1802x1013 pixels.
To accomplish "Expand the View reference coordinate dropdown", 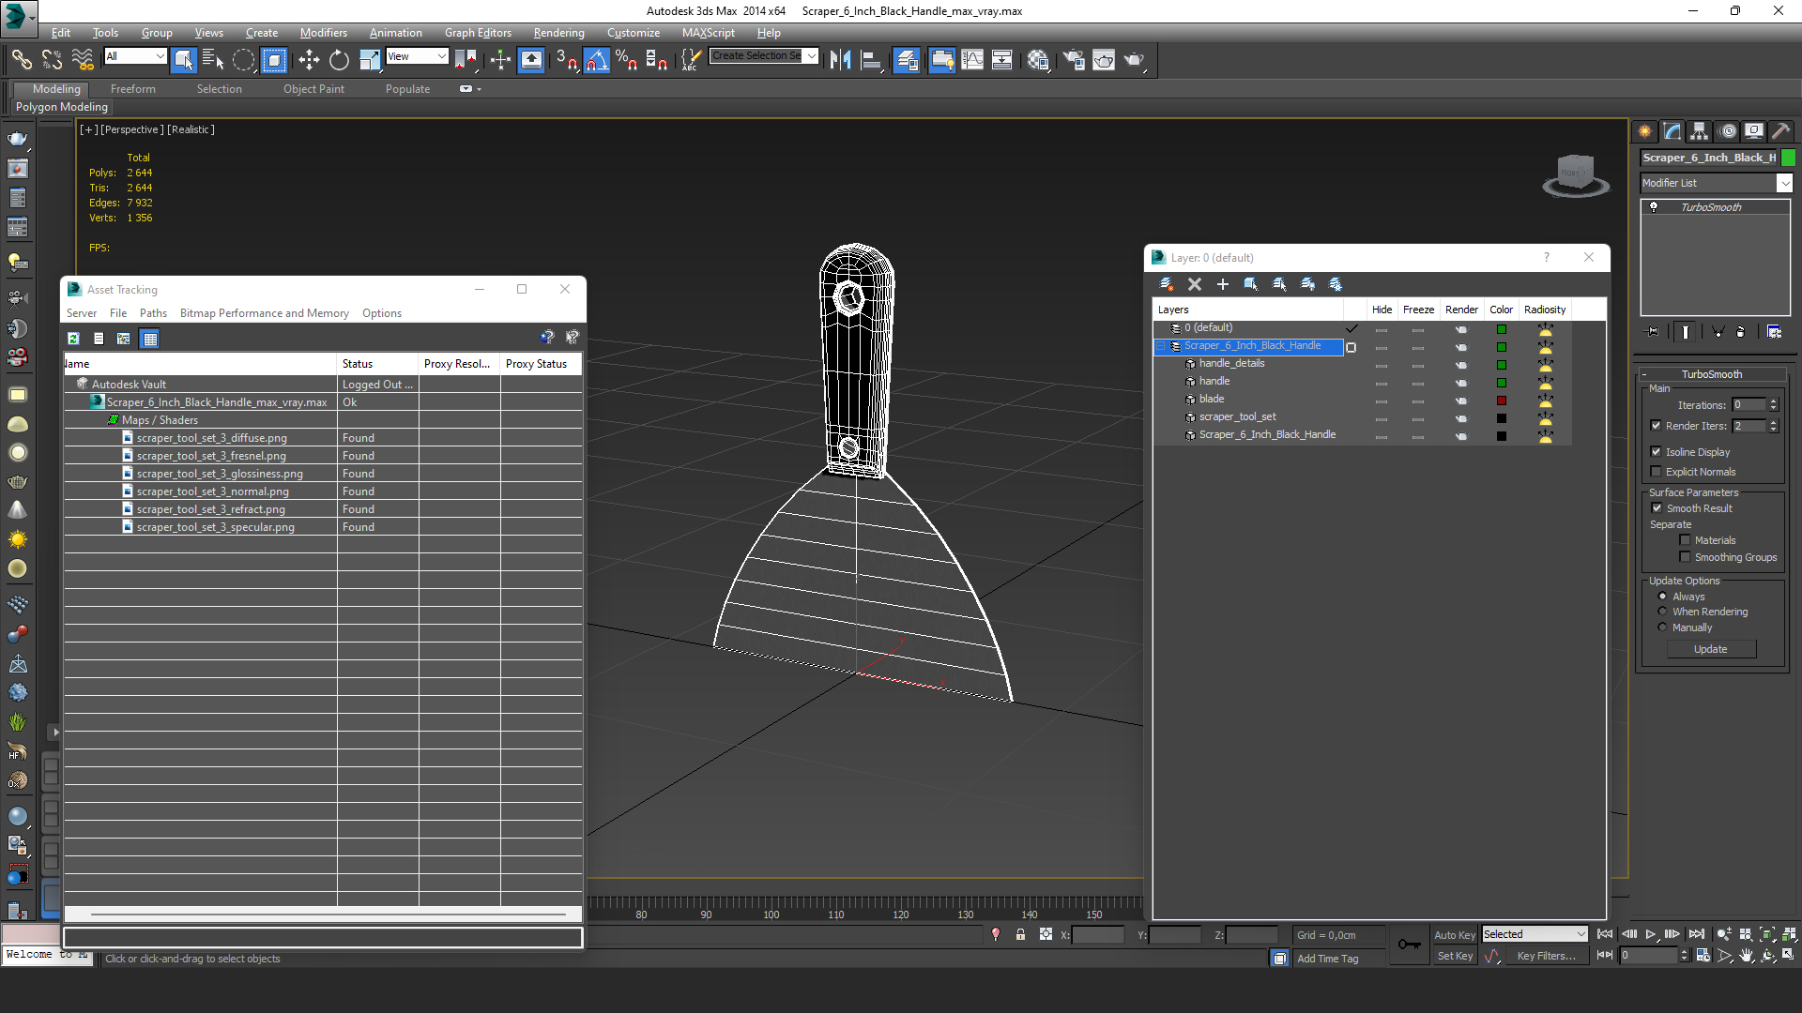I will tap(418, 56).
